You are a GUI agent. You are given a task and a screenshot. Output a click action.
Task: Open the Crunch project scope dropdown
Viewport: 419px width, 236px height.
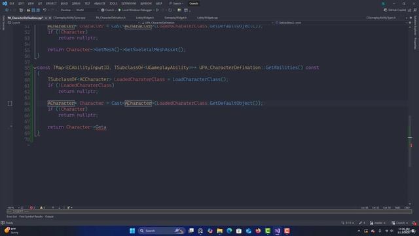pyautogui.click(x=73, y=23)
